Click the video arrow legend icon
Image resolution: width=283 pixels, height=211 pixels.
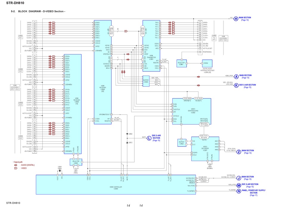click(16, 168)
